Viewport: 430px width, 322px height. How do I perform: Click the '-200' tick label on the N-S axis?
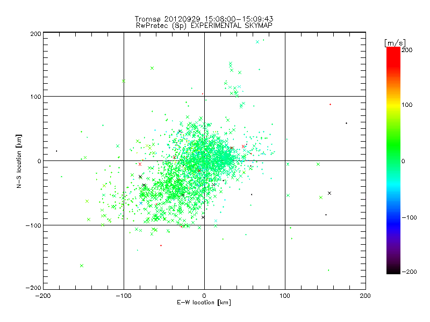click(33, 288)
